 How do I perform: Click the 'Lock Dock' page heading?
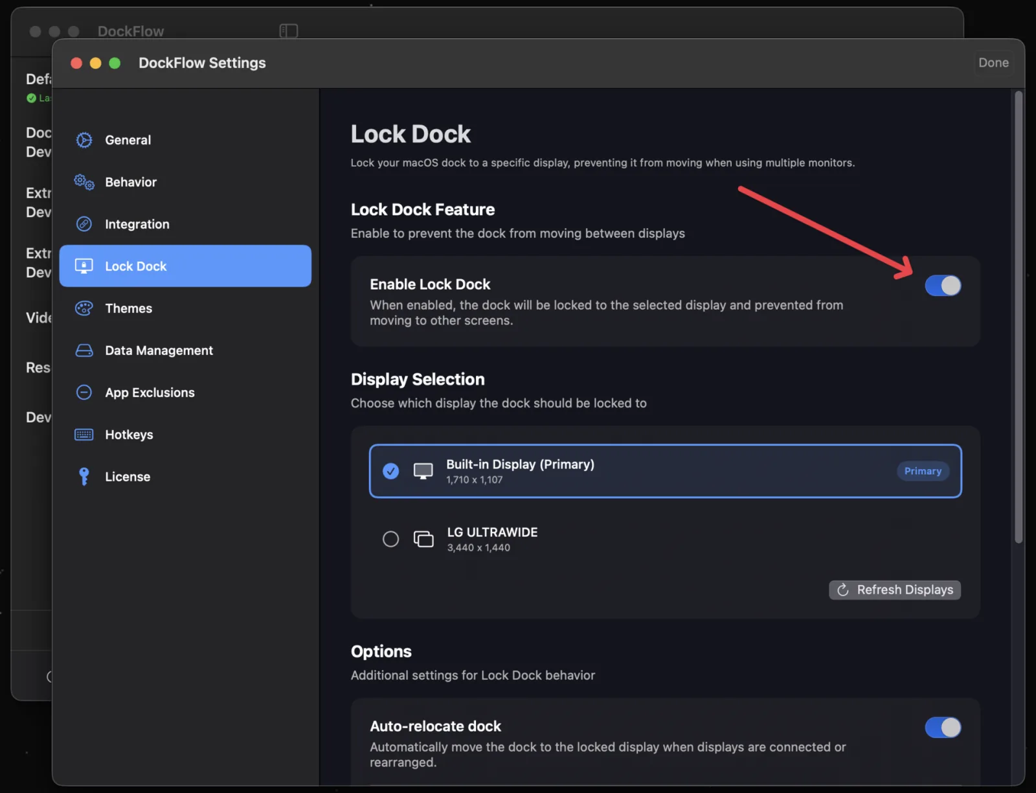coord(411,134)
